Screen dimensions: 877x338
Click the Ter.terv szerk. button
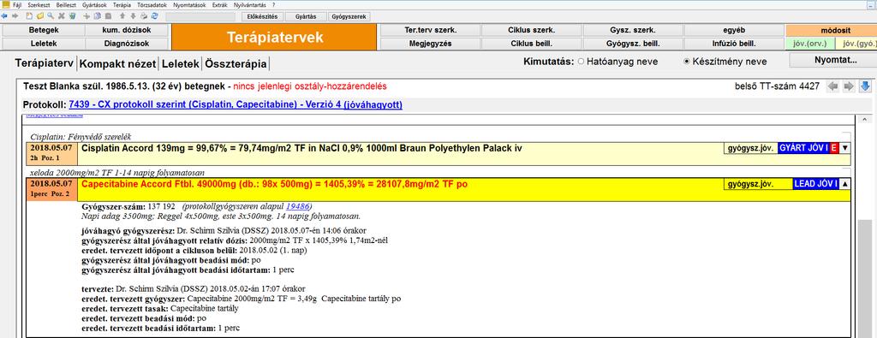430,30
